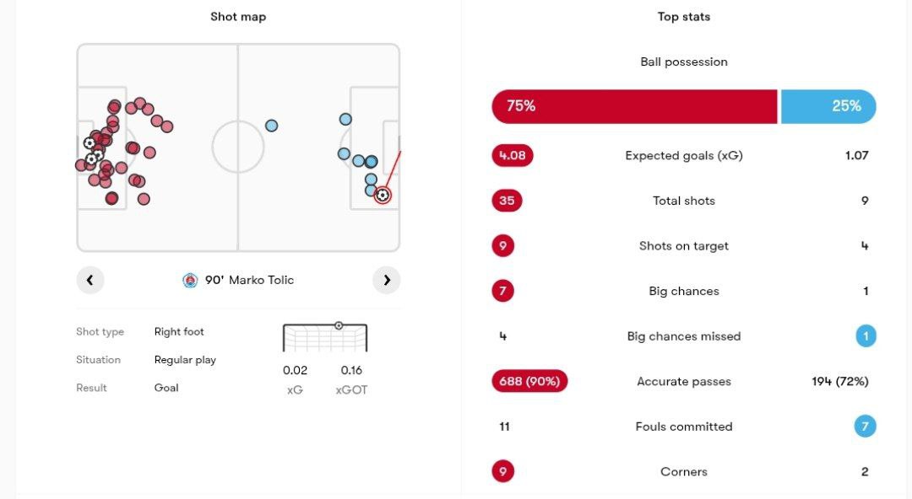
Task: Click the blue shot marker near centre circle
Action: (x=272, y=126)
